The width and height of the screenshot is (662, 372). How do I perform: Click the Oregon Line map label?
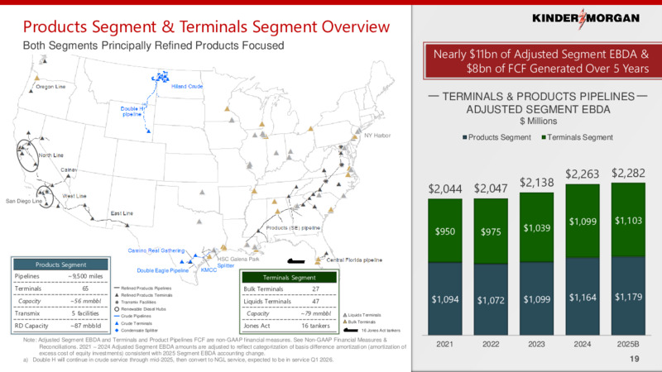tap(50, 87)
